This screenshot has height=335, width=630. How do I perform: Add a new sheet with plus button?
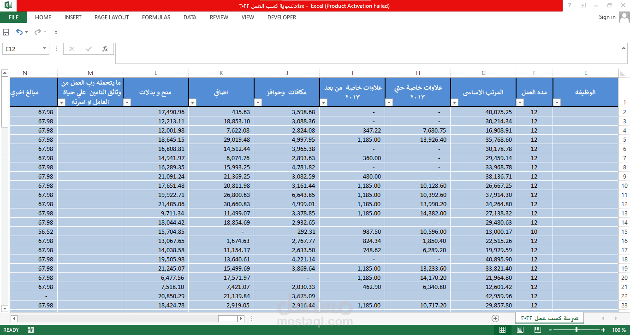coord(495,318)
